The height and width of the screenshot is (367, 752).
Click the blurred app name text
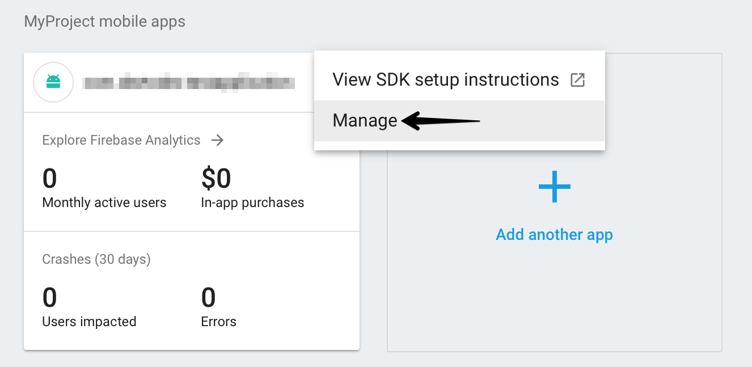[188, 82]
